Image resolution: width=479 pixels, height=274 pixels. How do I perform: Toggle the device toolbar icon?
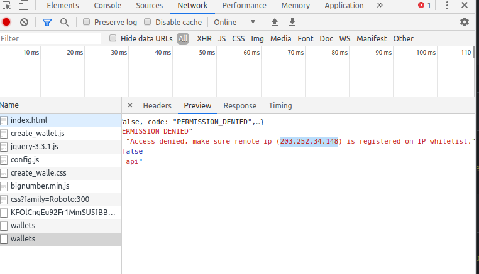coord(23,6)
